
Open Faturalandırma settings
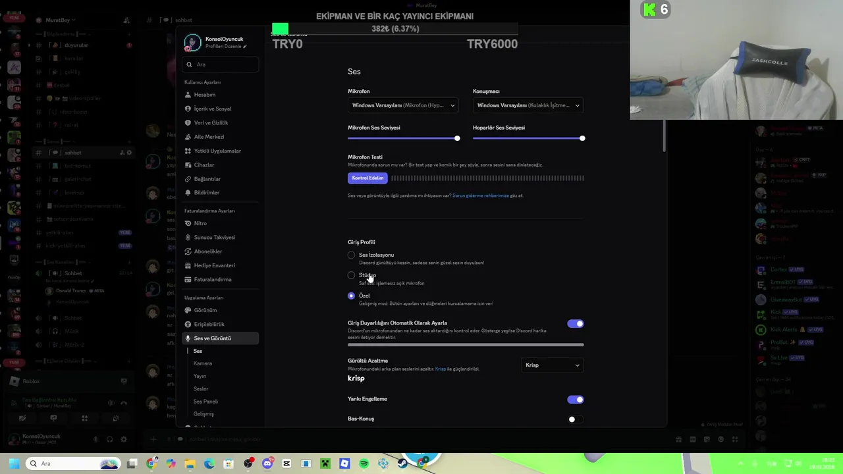pos(220,279)
